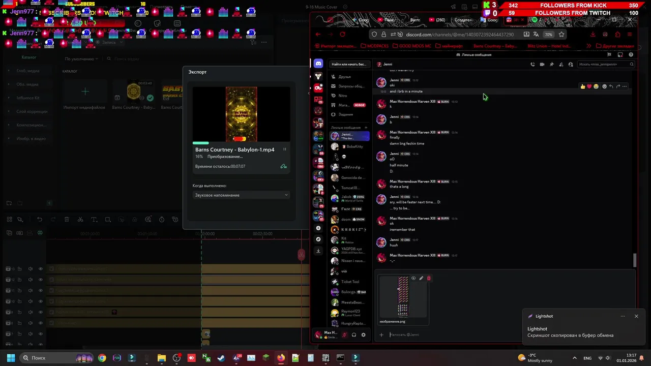Select the split scissors tool in timeline toolbar
Image resolution: width=651 pixels, height=366 pixels.
[80, 220]
